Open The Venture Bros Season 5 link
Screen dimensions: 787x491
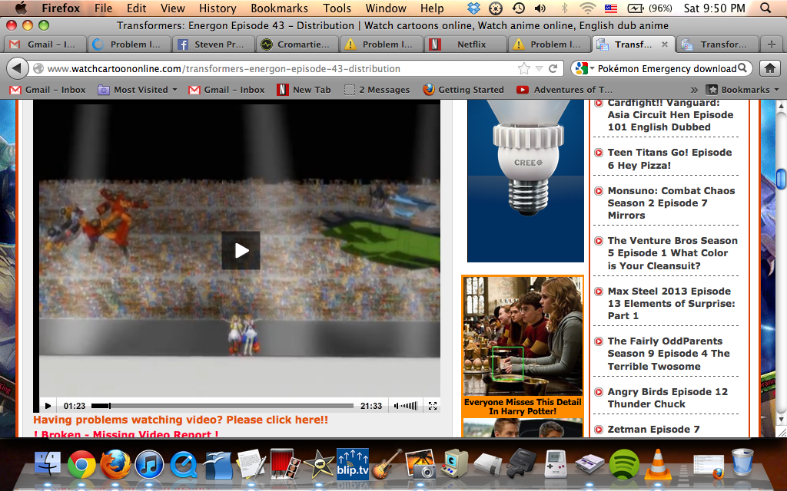point(672,253)
